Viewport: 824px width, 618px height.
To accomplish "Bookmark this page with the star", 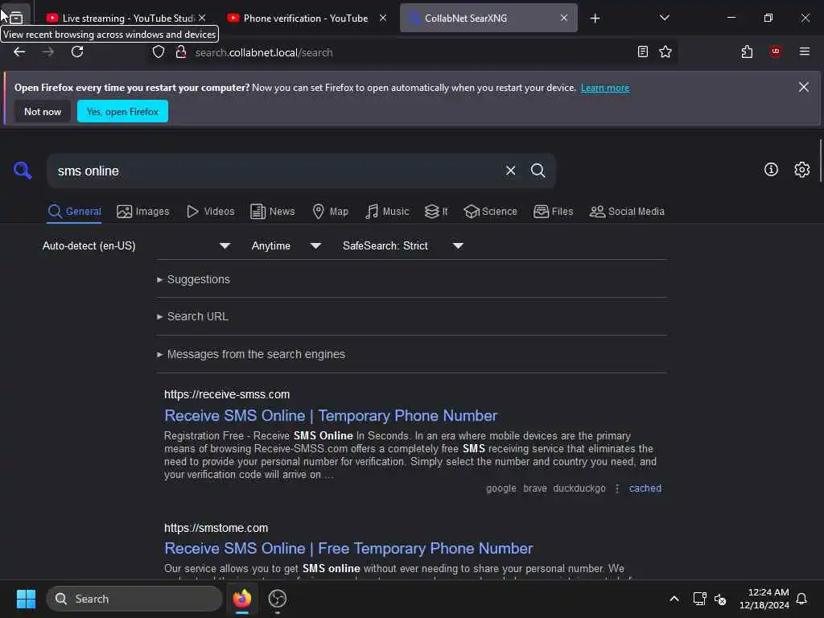I will pyautogui.click(x=665, y=52).
